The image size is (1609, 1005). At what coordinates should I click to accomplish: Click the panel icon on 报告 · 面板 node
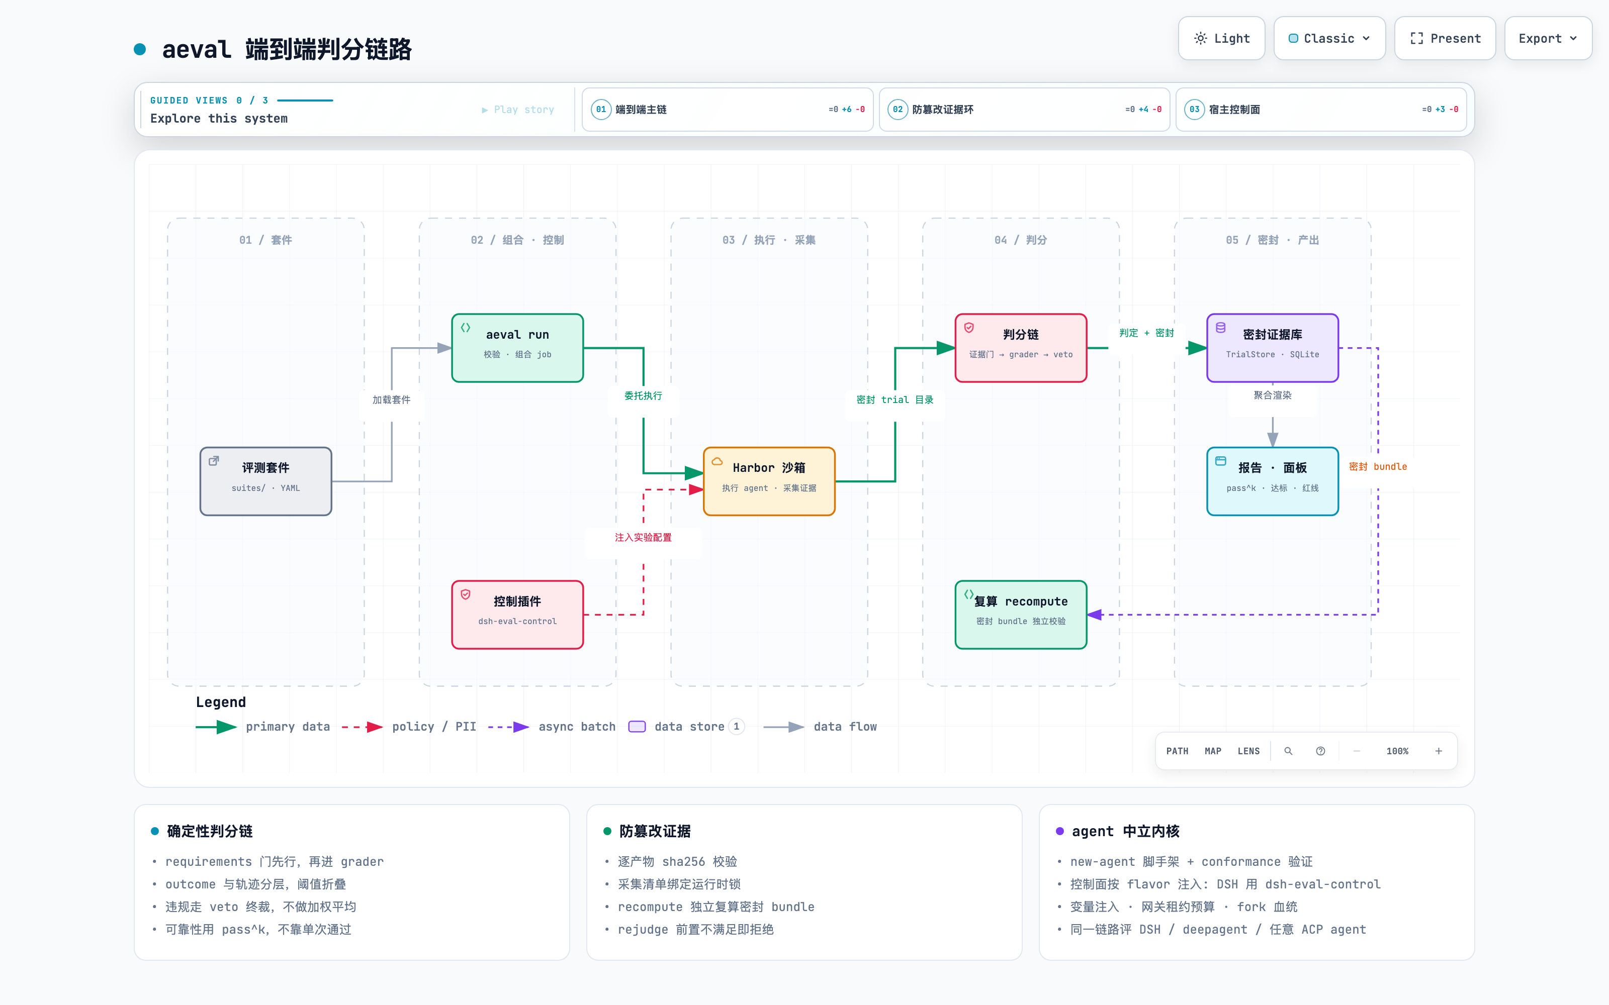click(1221, 461)
